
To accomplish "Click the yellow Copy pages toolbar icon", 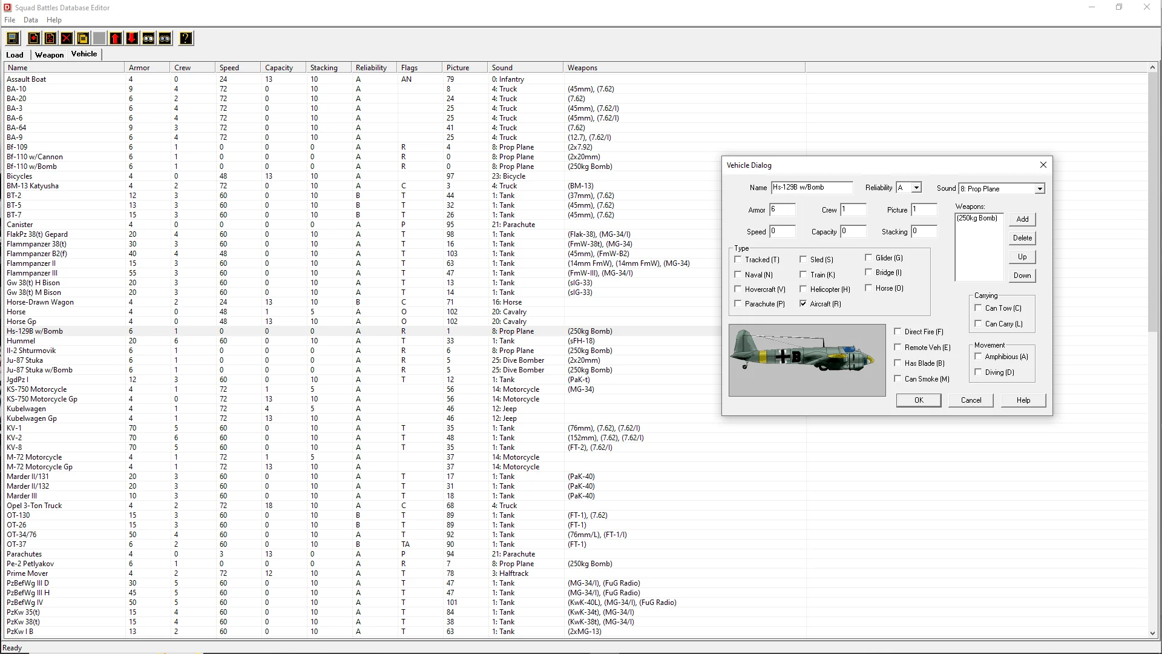I will click(83, 38).
